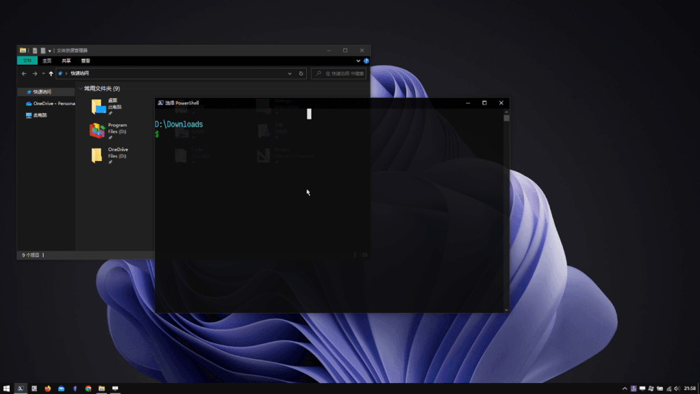Click the back navigation arrow
Viewport: 700px width, 394px height.
pos(24,73)
